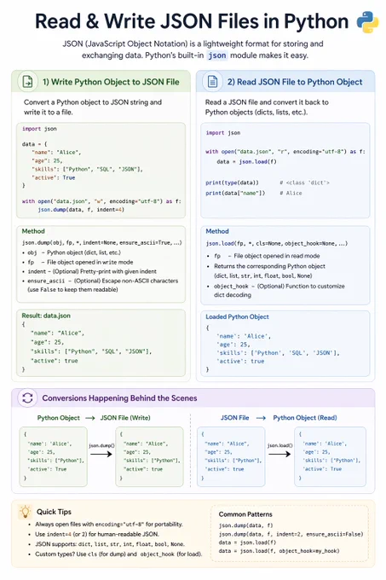386x580 pixels.
Task: Click the lightbulb icon beside Quick Tips
Action: 25,512
